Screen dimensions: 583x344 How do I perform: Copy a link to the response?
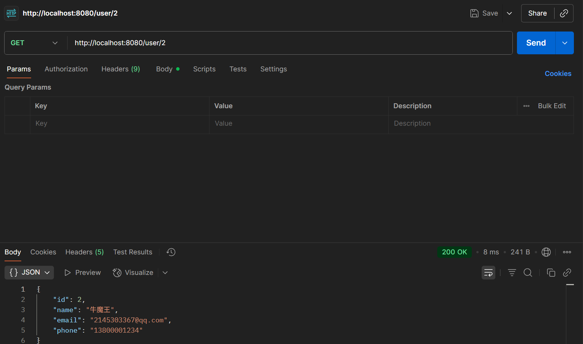pyautogui.click(x=567, y=273)
